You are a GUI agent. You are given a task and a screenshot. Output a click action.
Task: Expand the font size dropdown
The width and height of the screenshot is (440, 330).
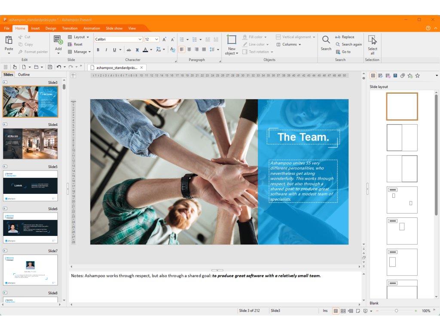coord(156,39)
